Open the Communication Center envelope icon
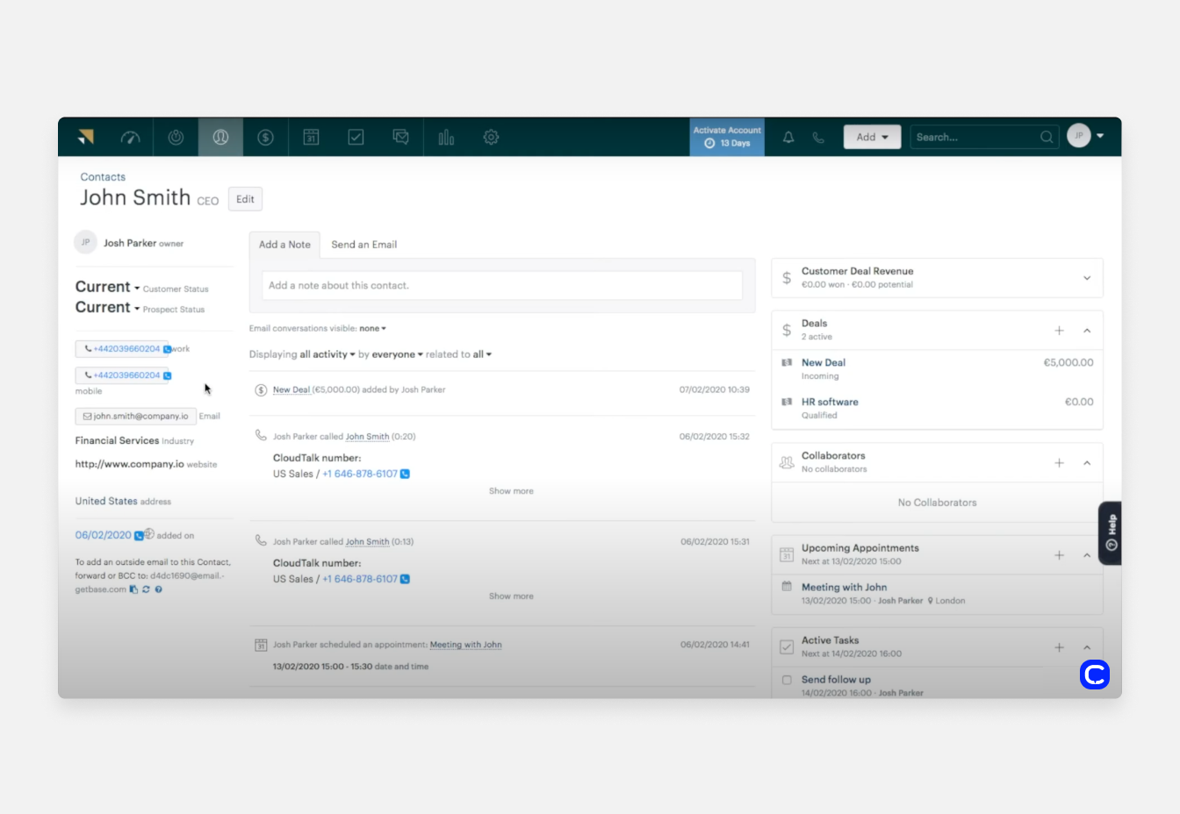 point(400,137)
